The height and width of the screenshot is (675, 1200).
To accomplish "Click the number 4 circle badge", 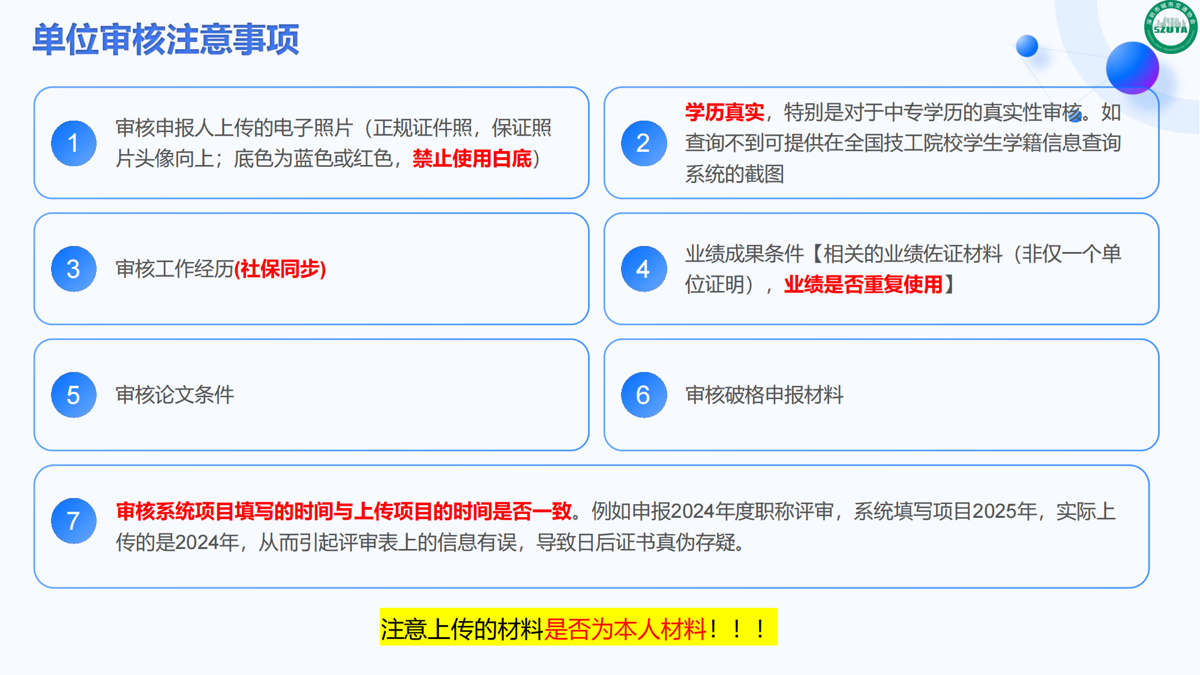I will [644, 269].
